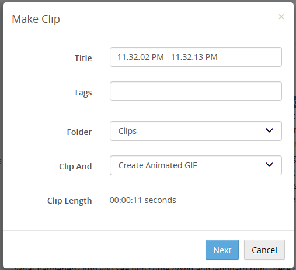Click the Tags field label
The image size is (296, 270).
(83, 93)
